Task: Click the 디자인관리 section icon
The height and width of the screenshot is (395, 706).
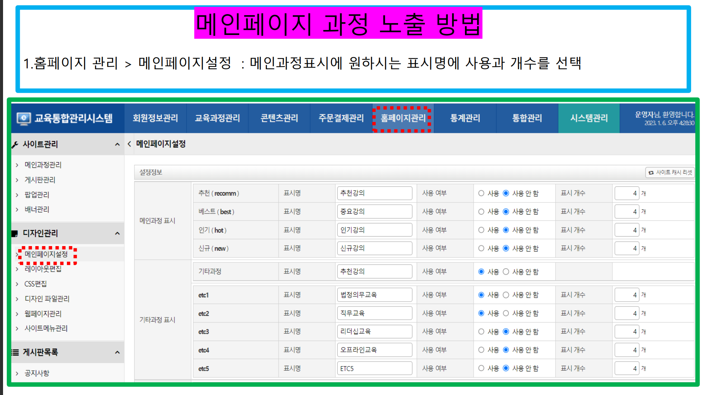Action: coord(15,234)
